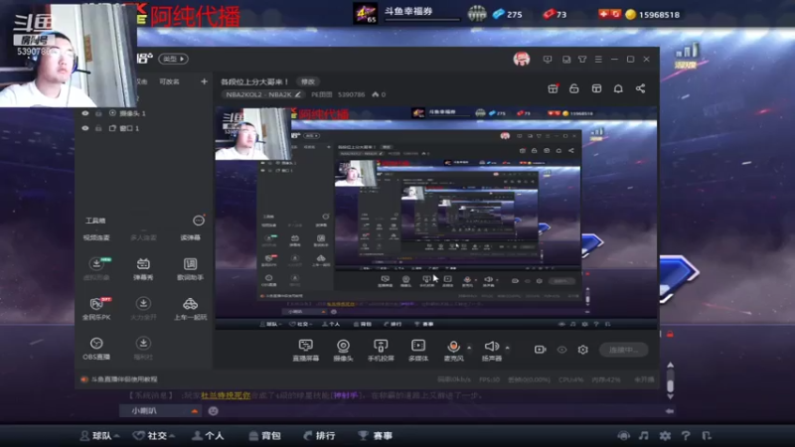Open streamer avatar profile in title bar

pos(521,60)
